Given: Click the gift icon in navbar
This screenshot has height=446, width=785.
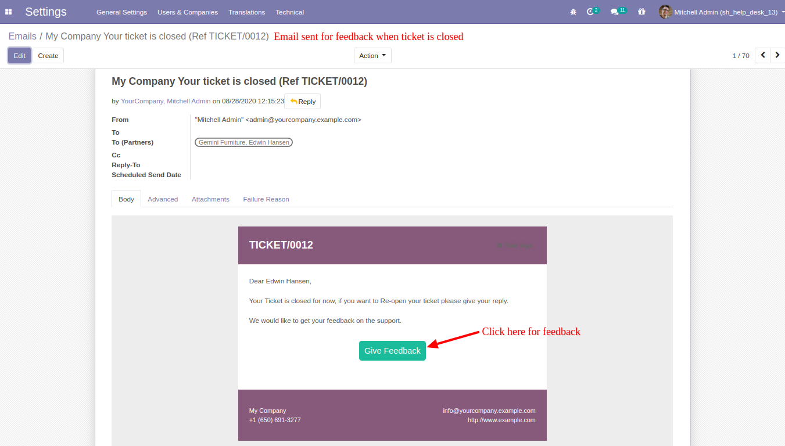Looking at the screenshot, I should click(x=641, y=12).
